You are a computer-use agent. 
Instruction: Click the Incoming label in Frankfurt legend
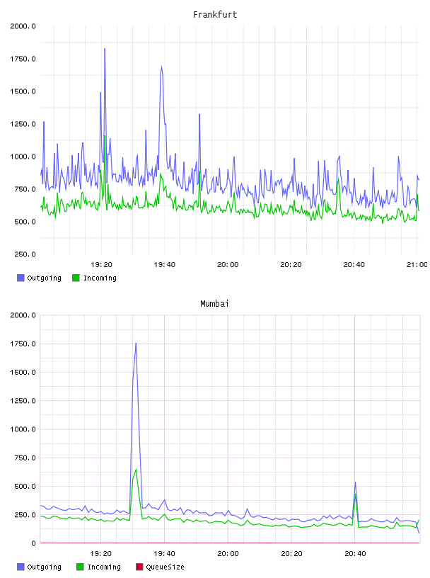pyautogui.click(x=100, y=278)
